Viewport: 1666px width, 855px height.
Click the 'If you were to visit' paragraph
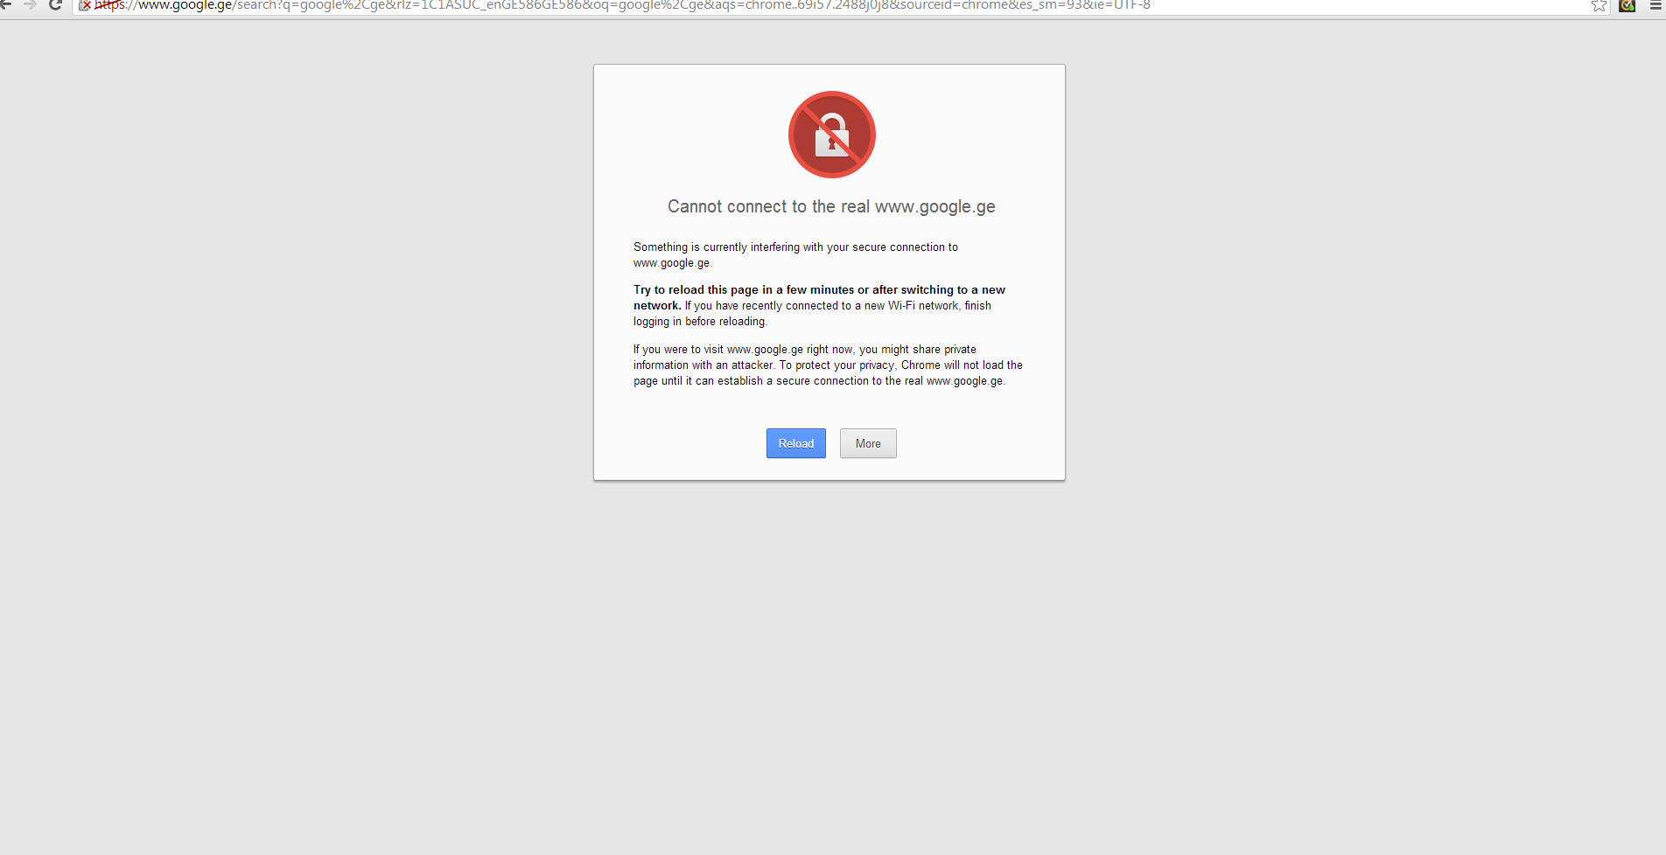[x=828, y=365]
